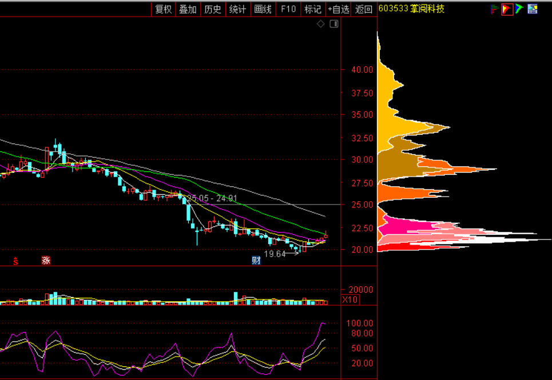Click the red '张' event marker
Viewport: 552px width, 380px height.
pyautogui.click(x=46, y=261)
